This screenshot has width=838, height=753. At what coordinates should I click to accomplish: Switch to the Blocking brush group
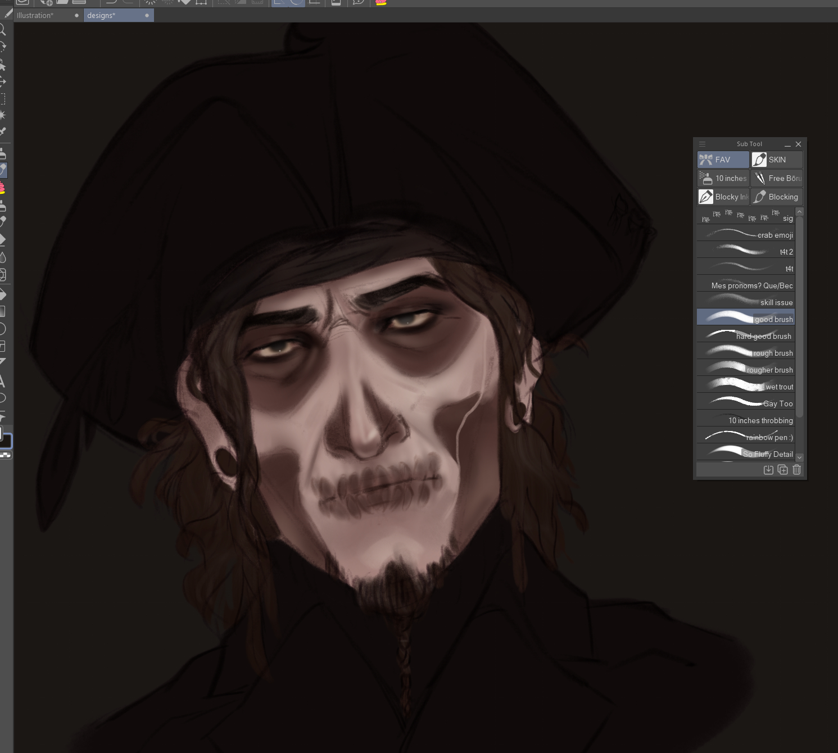pyautogui.click(x=777, y=197)
